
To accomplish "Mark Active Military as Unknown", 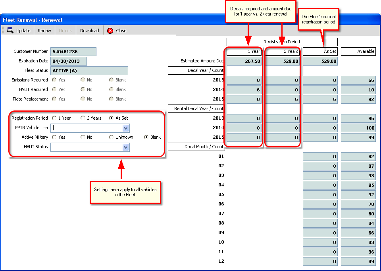I will (x=112, y=137).
